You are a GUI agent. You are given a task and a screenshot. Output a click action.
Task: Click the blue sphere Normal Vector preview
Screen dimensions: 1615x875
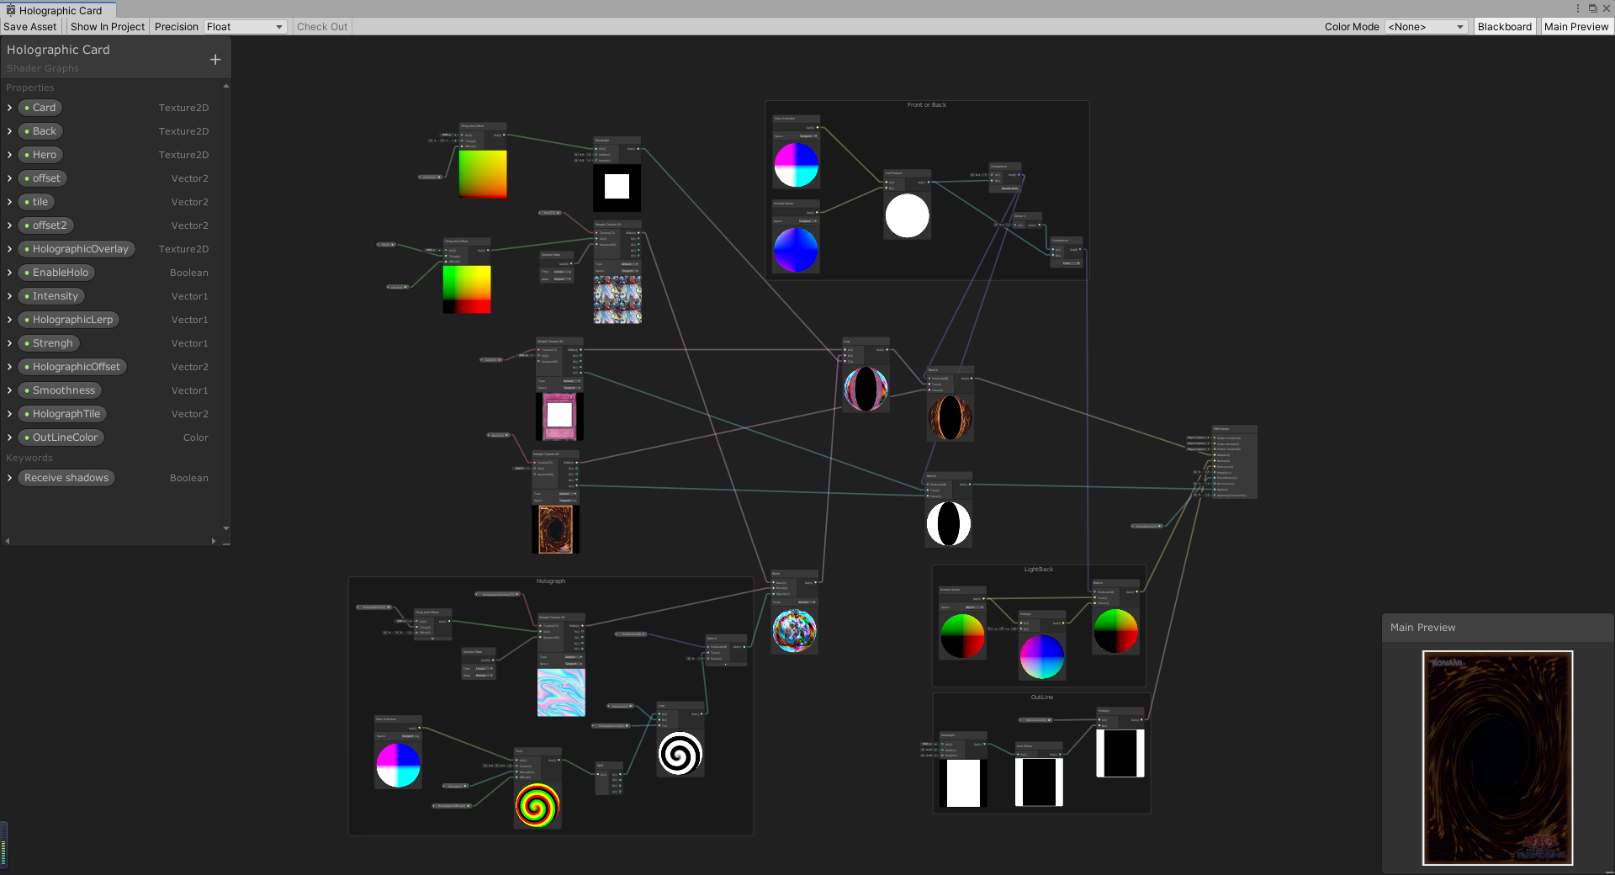pos(796,250)
